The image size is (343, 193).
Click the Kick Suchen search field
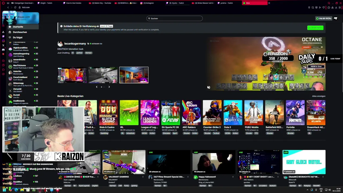(x=174, y=18)
